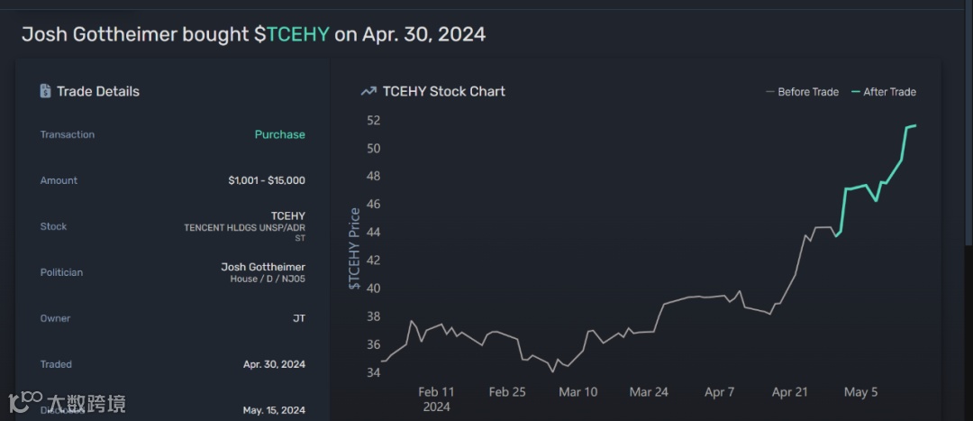Viewport: 973px width, 421px height.
Task: Click the trending-line icon beside TCEHY Stock Chart
Action: pyautogui.click(x=368, y=91)
